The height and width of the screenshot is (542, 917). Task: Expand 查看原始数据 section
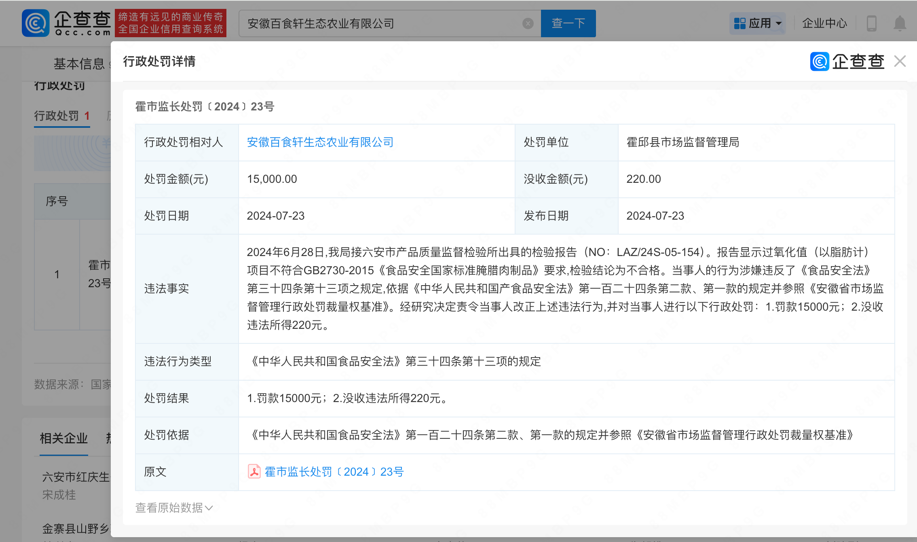pos(174,508)
